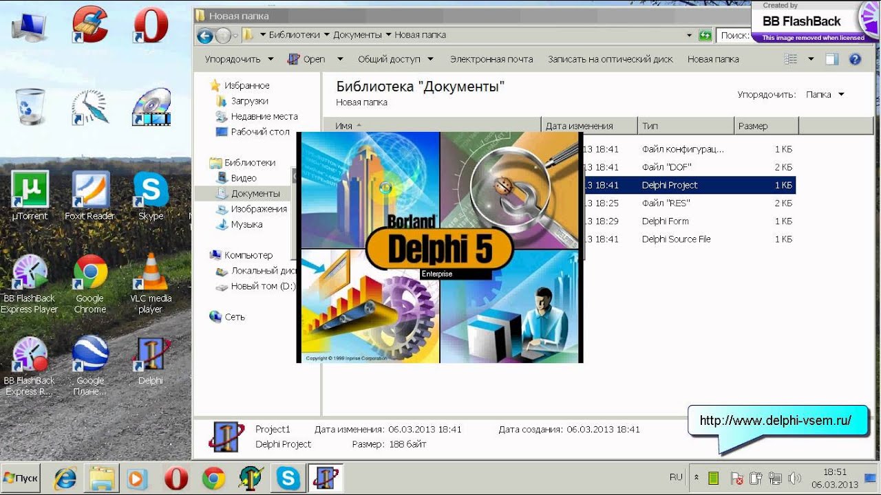The image size is (881, 495).
Task: Open the Пуск start button
Action: tap(21, 478)
